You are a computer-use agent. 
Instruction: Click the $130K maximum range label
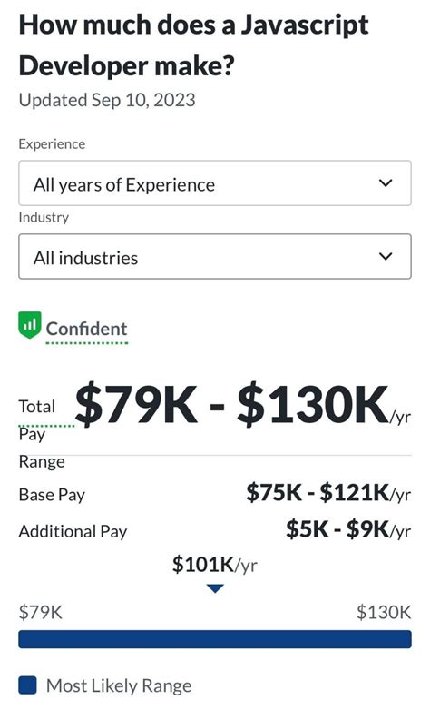click(384, 612)
